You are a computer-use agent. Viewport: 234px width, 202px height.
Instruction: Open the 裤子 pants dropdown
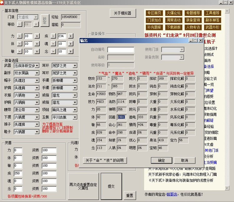click(x=37, y=124)
